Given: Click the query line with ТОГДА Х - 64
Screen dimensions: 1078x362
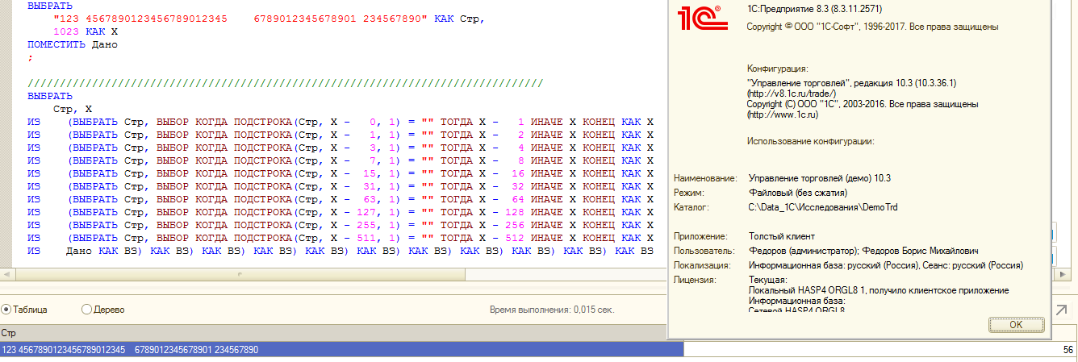Looking at the screenshot, I should [340, 200].
